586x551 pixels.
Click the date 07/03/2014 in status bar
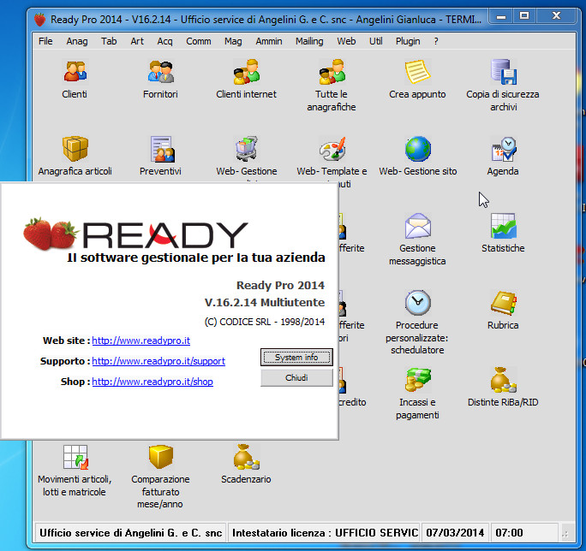(455, 533)
